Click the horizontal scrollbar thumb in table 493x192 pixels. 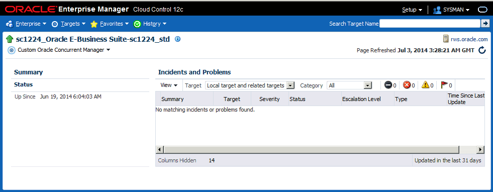(x=311, y=149)
